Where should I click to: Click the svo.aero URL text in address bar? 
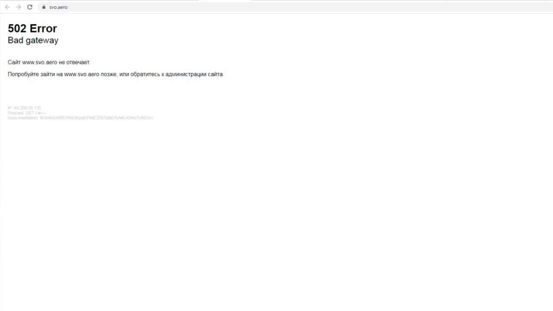click(x=58, y=7)
